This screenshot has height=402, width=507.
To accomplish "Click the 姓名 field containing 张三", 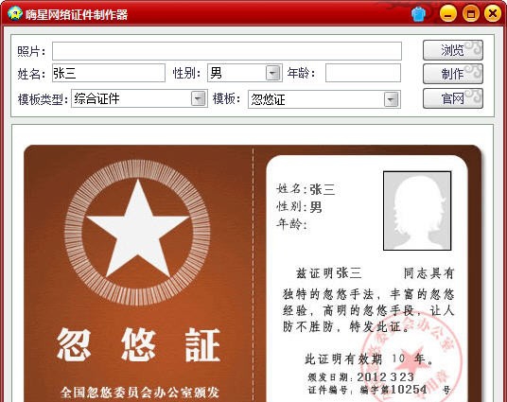I will pos(109,73).
